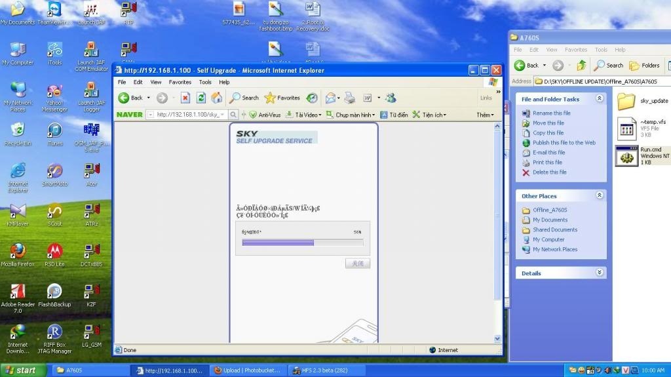This screenshot has height=377, width=671.
Task: Select ~temp.vfs file icon
Action: [x=626, y=129]
